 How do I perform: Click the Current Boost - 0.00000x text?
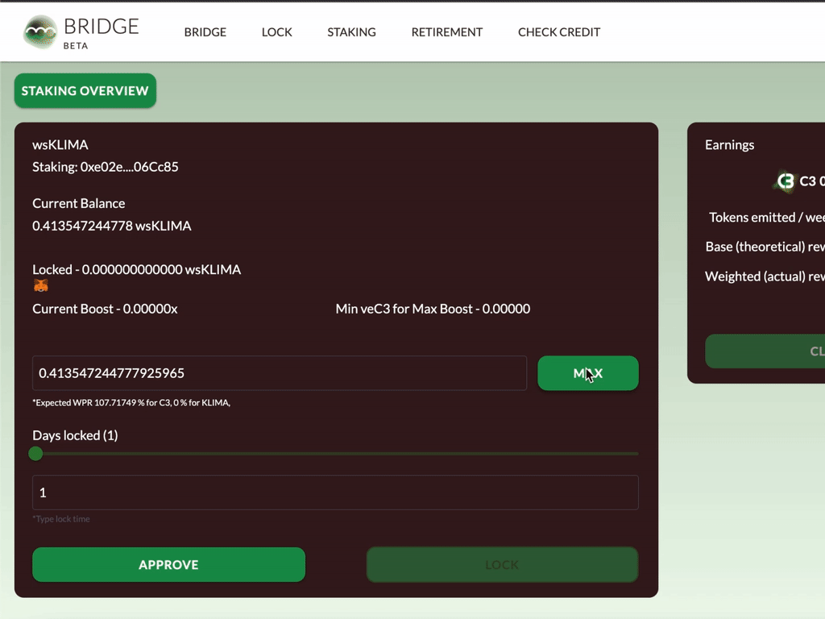point(105,309)
